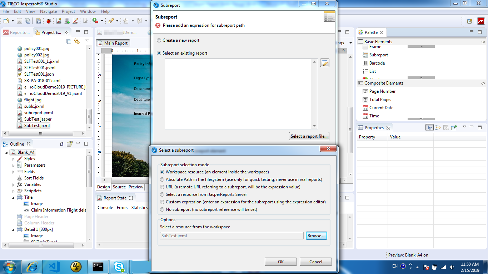Click the first Outline view toolbar icon
Image resolution: width=488 pixels, height=274 pixels.
point(62,144)
